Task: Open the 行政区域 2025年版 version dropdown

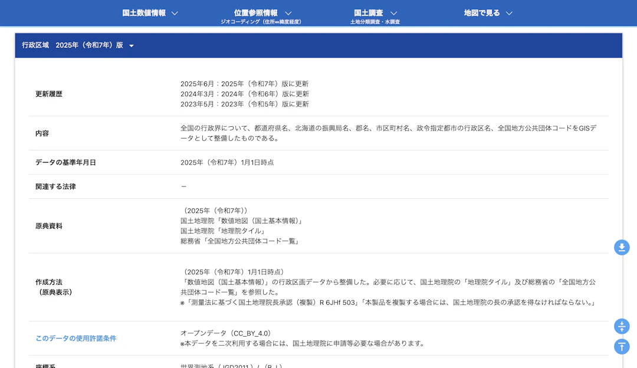Action: [131, 45]
